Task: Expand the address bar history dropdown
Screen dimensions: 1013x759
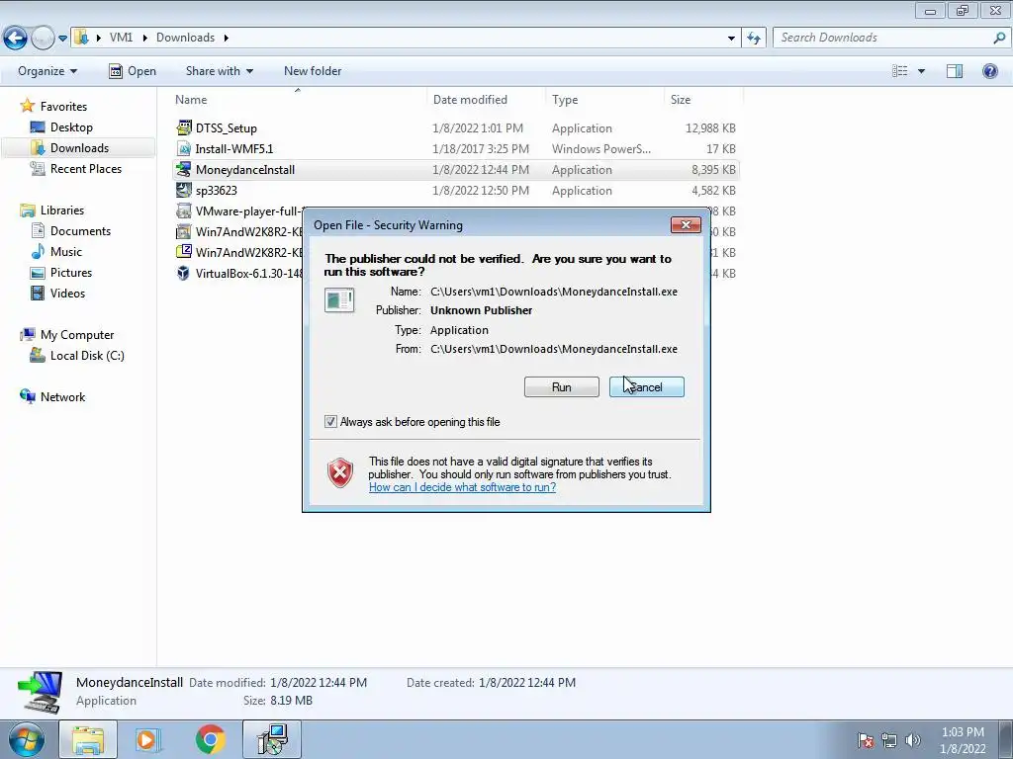Action: [x=731, y=39]
